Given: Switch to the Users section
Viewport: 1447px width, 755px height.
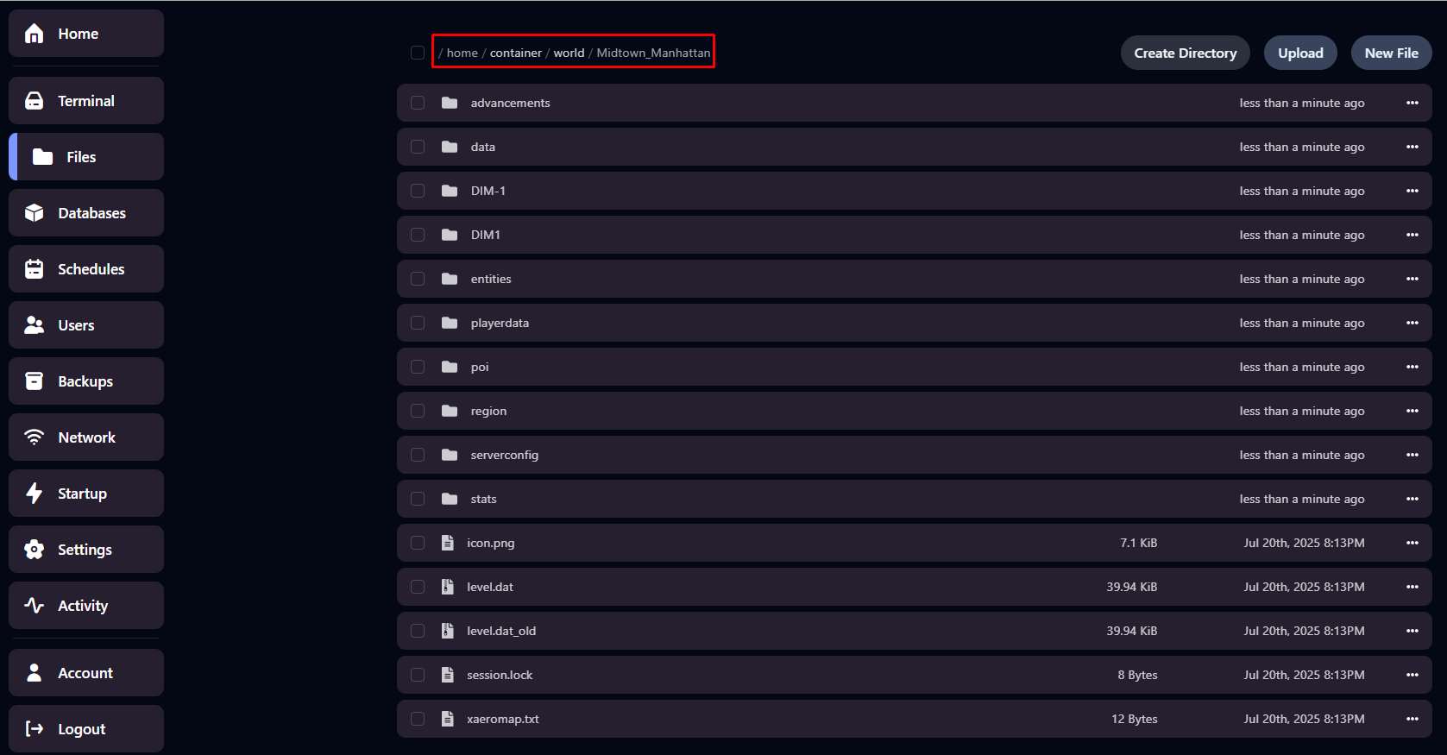Looking at the screenshot, I should click(x=76, y=325).
